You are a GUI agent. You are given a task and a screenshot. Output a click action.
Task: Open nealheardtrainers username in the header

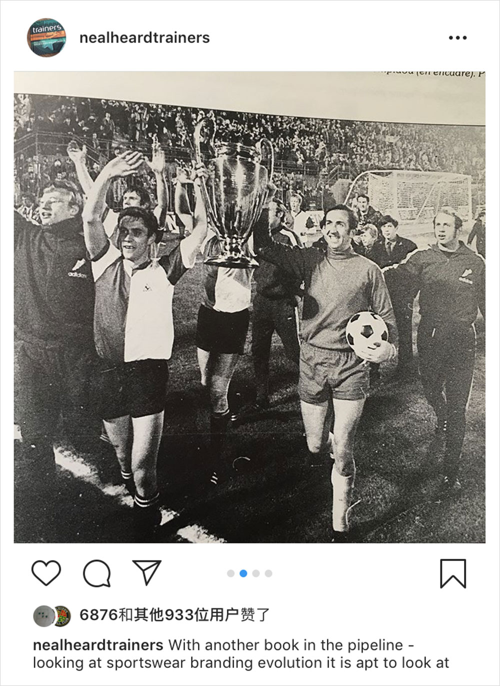click(x=144, y=37)
